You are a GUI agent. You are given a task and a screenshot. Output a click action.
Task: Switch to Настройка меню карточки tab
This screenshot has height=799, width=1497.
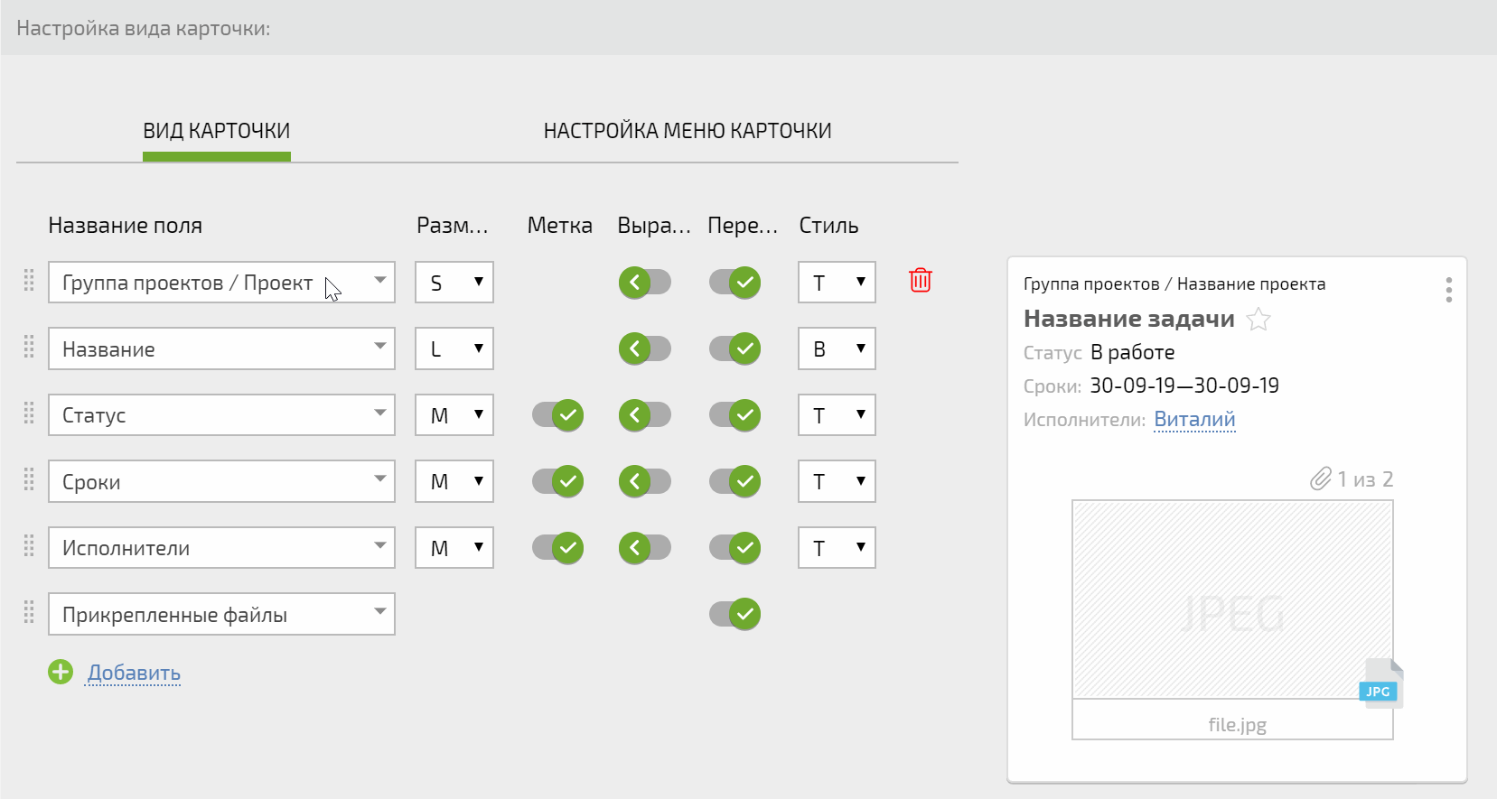(x=687, y=131)
